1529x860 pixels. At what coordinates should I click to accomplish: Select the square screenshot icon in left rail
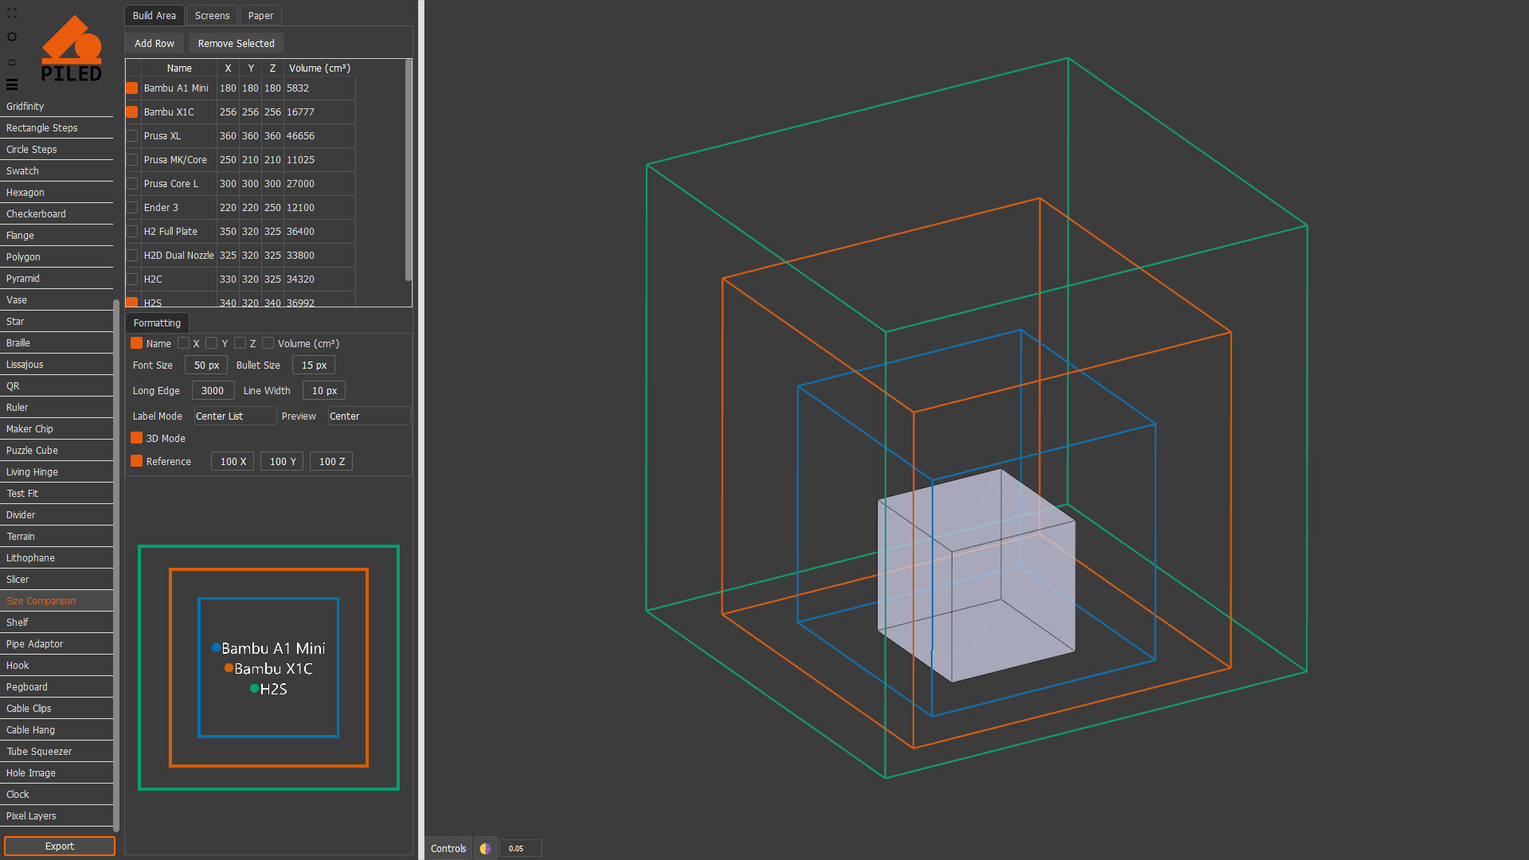pos(11,61)
